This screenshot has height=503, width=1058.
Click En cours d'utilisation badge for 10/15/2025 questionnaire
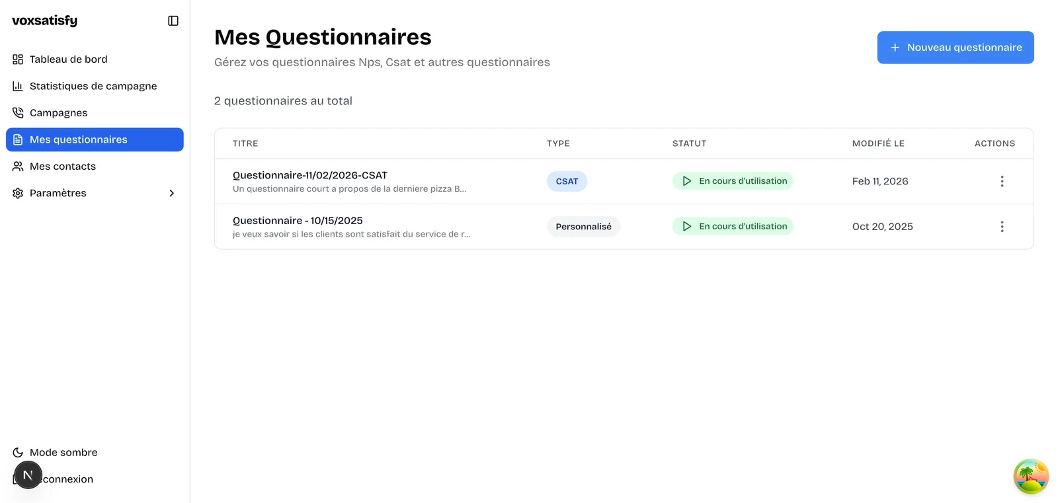pos(733,226)
